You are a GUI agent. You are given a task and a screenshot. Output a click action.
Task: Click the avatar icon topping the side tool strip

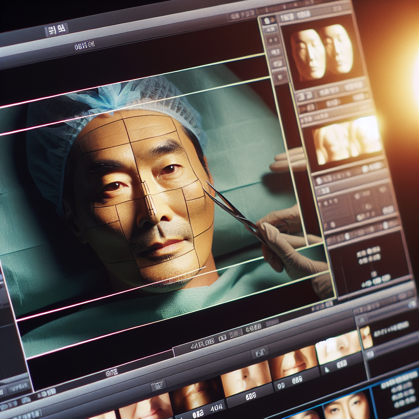pyautogui.click(x=268, y=20)
